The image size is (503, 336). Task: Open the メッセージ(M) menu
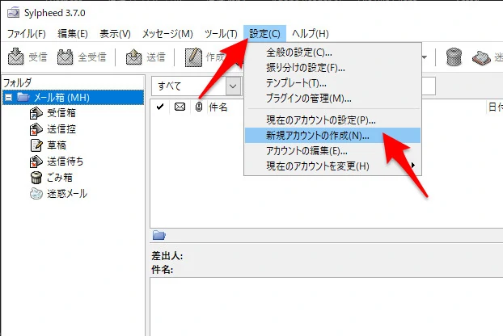(x=167, y=34)
